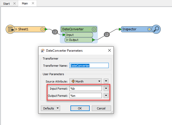172x125 pixels.
Task: Select the DateConverter transformer title
Action: (x=73, y=29)
